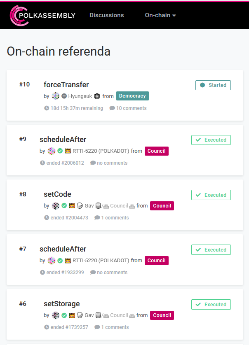249x345 pixels.
Task: Click Gav's identicon avatar on setStorage referendum
Action: pos(56,315)
